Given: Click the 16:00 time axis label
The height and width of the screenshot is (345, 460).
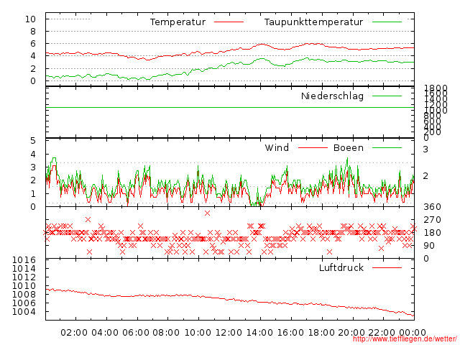Looking at the screenshot, I should click(290, 333).
